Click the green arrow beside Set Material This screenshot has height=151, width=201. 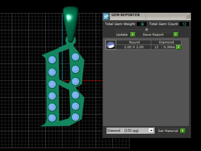click(x=183, y=131)
